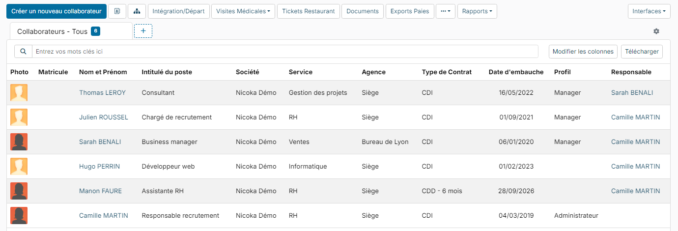Select the date 16/05/2022
The width and height of the screenshot is (678, 231).
tap(515, 92)
